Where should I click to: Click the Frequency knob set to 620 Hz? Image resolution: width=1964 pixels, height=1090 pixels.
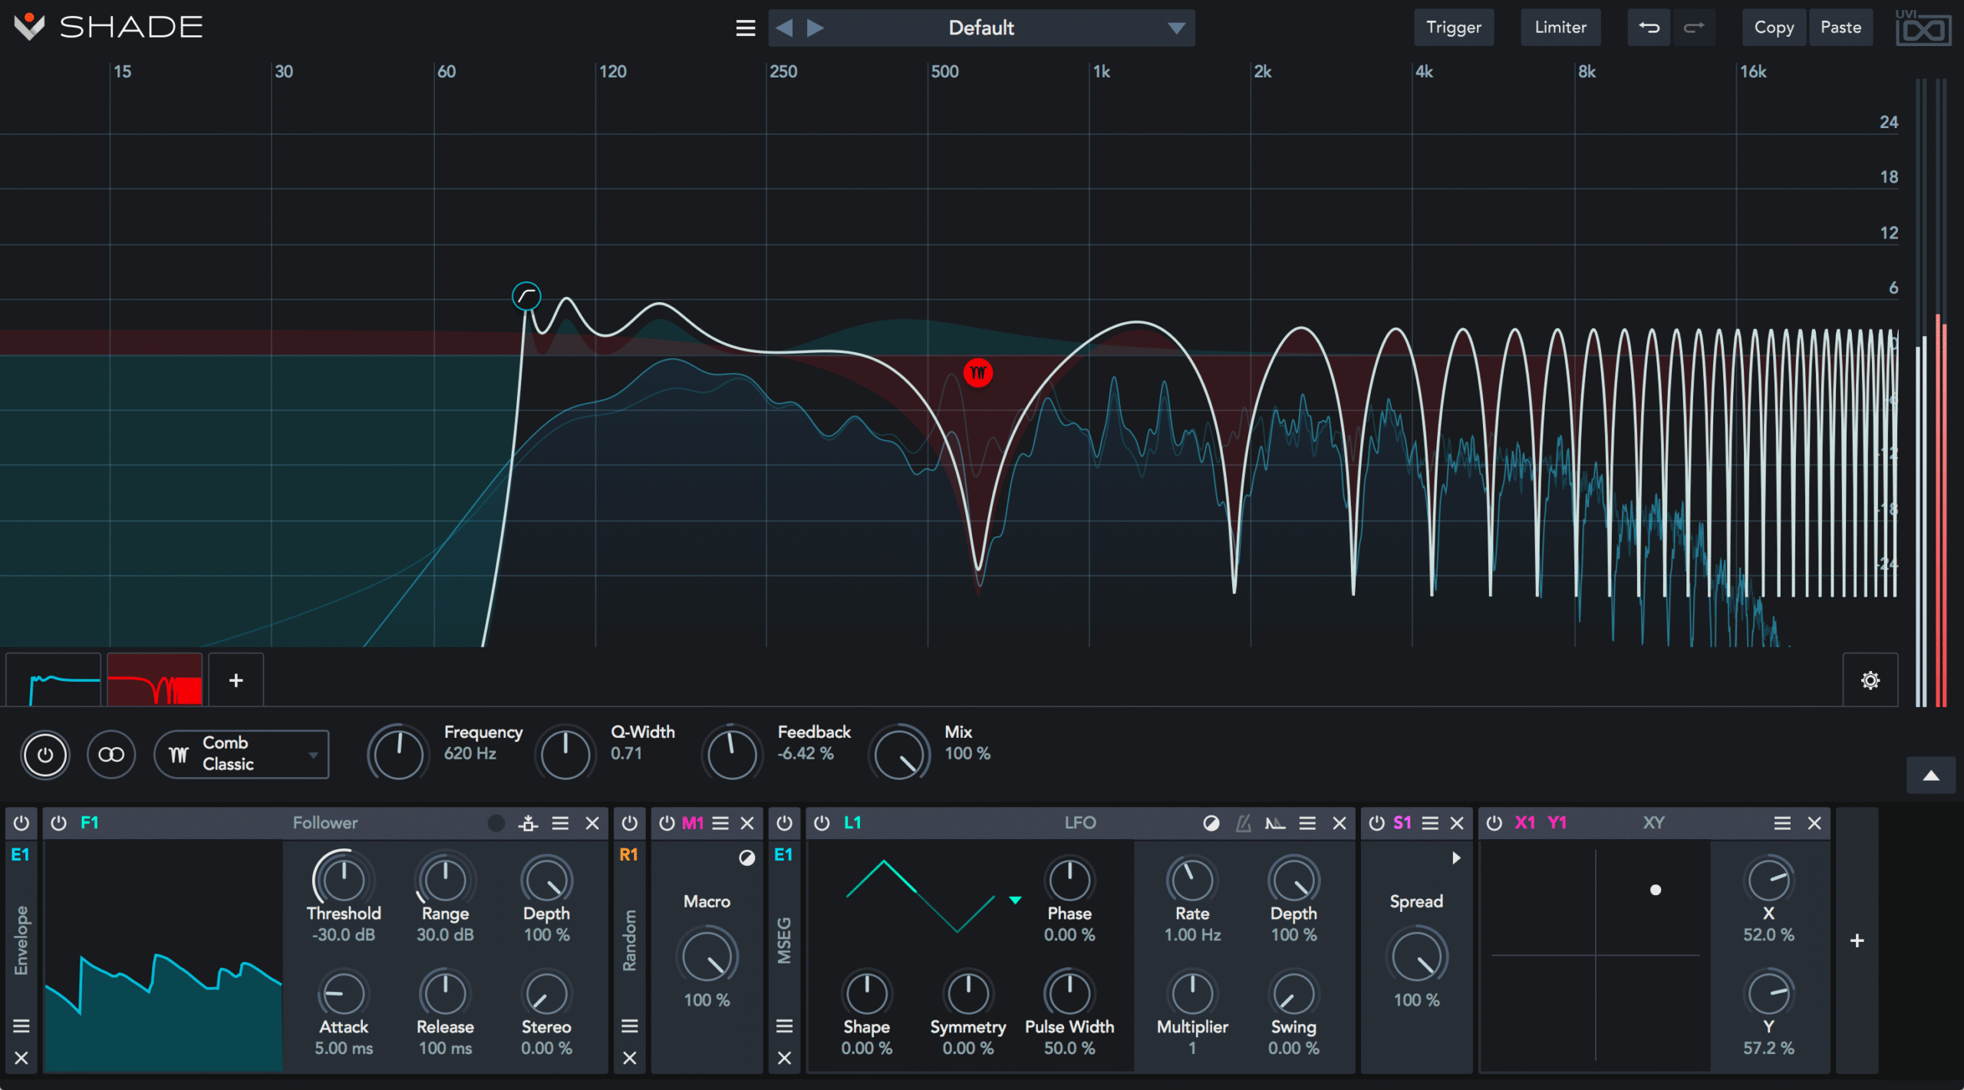click(397, 753)
